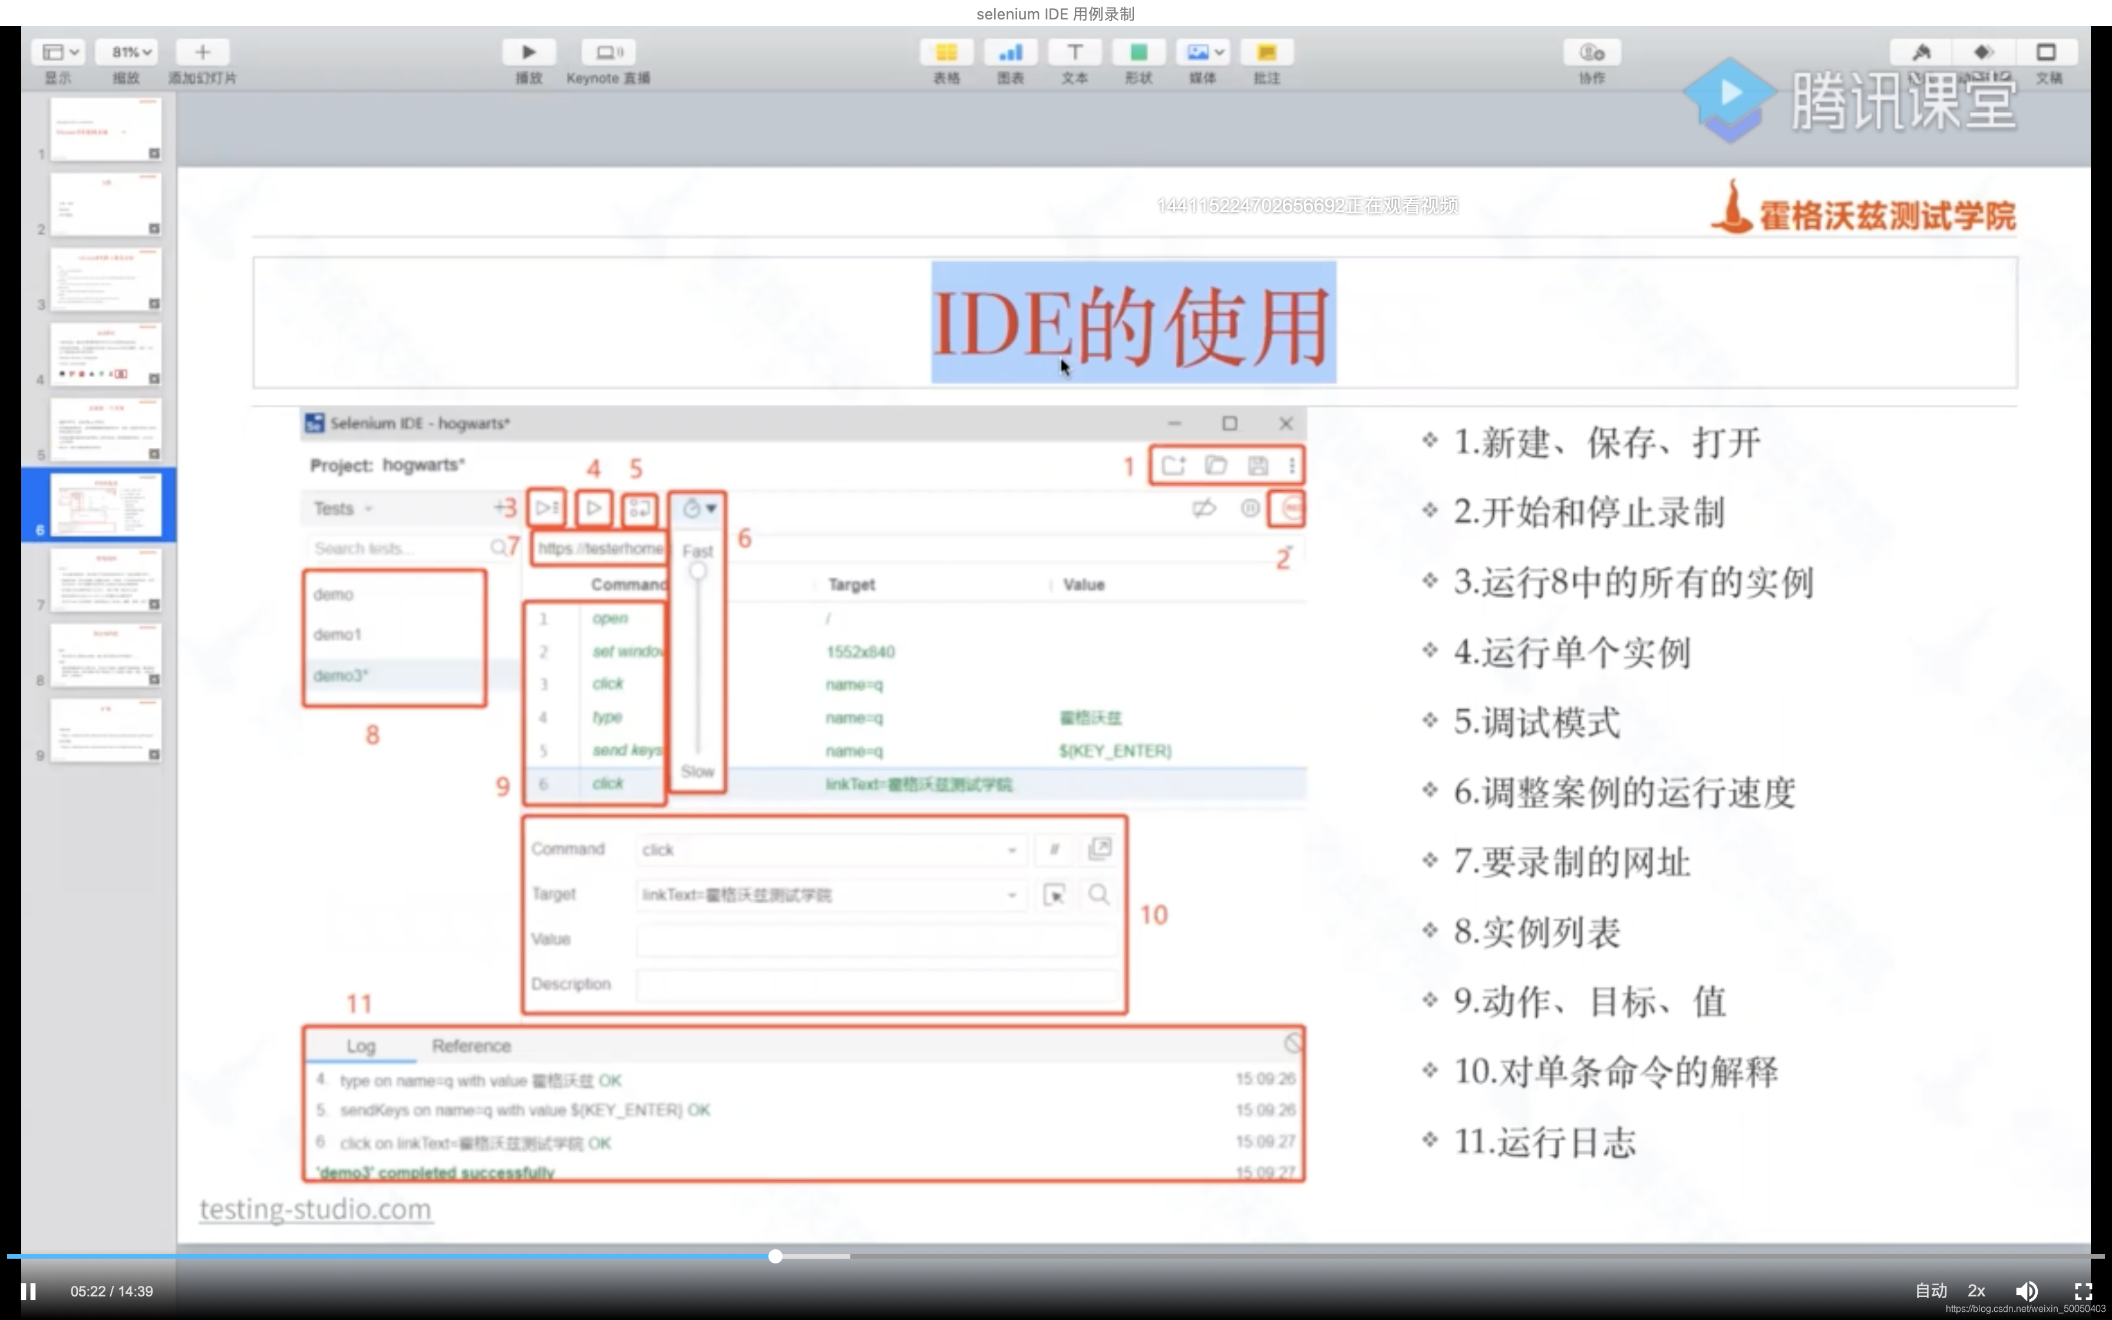This screenshot has height=1320, width=2112.
Task: Toggle the enable/disable command // button
Action: (x=1054, y=849)
